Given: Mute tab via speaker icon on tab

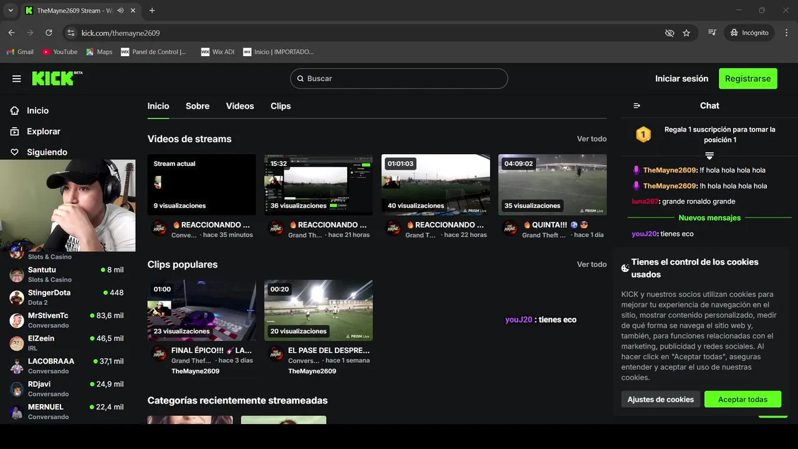Looking at the screenshot, I should pyautogui.click(x=120, y=11).
